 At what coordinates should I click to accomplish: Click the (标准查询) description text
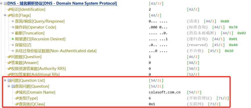click(197, 27)
